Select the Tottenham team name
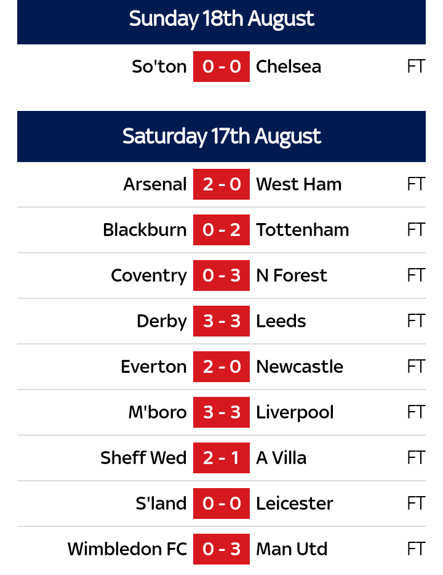Viewport: 443px width, 575px height. pos(302,230)
